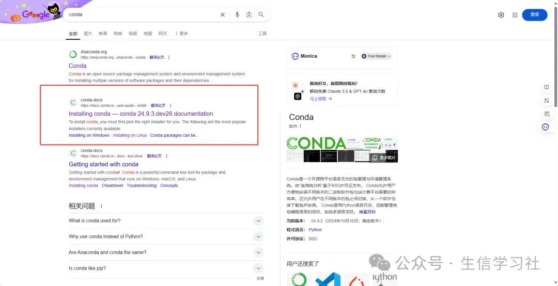Open more options for the test-drive result

click(166, 156)
